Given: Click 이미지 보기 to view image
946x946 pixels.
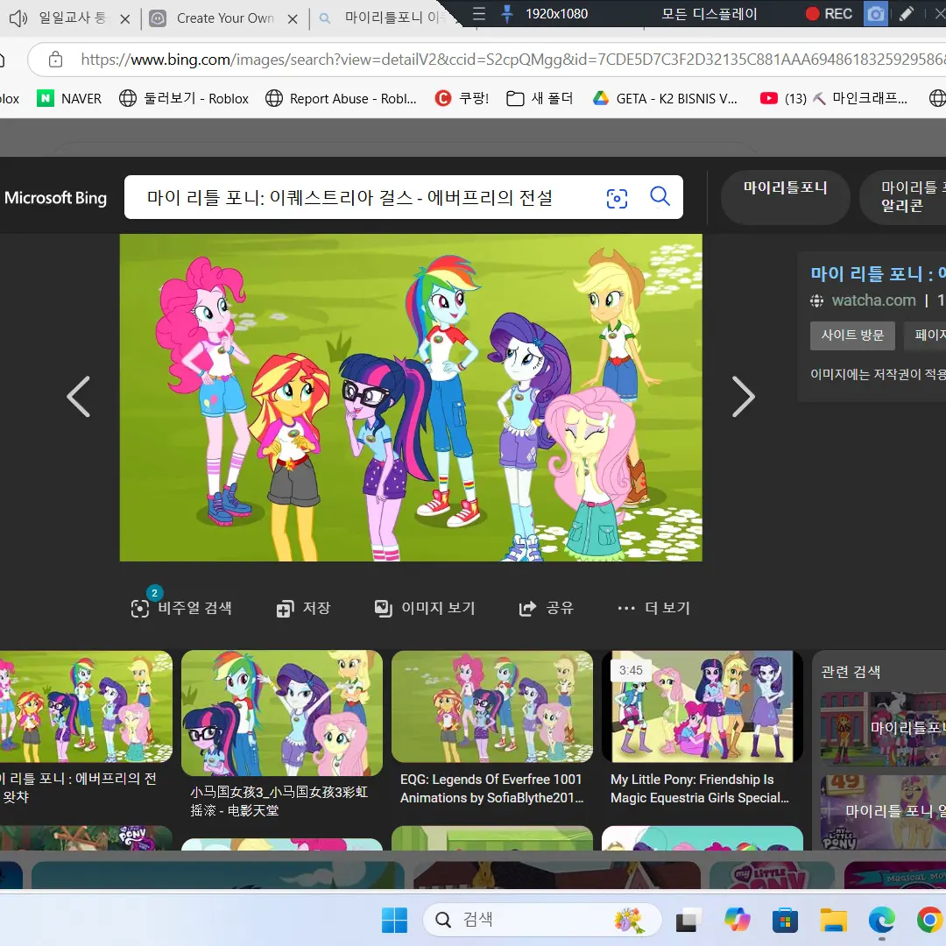Looking at the screenshot, I should [x=425, y=608].
